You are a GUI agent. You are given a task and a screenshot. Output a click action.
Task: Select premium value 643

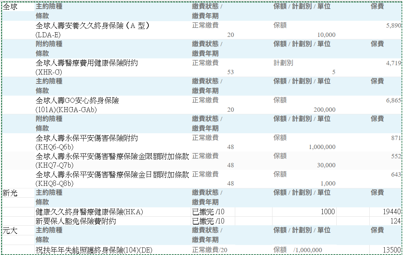[396, 174]
